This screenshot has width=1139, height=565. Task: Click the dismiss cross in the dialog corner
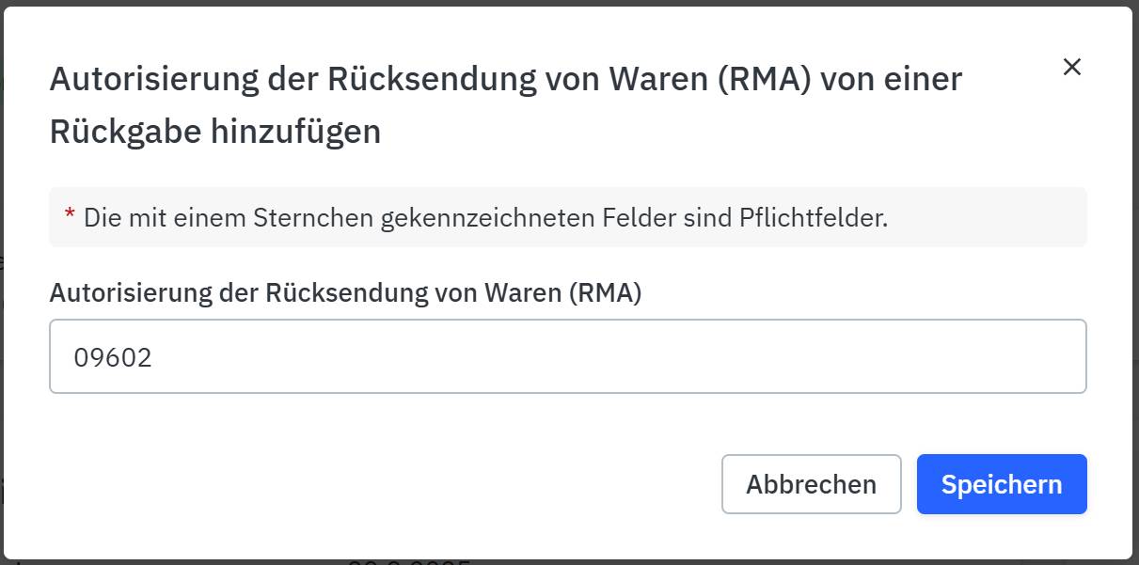pyautogui.click(x=1072, y=67)
